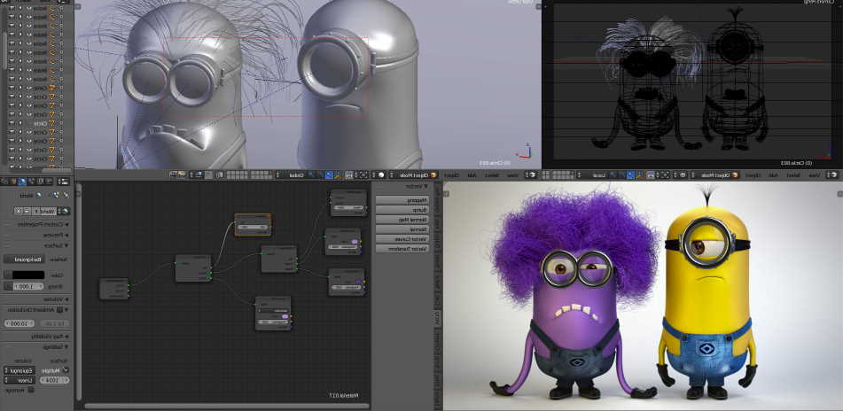The width and height of the screenshot is (843, 411).
Task: Click the 3D manipulator axes icon near Global
Action: [x=338, y=174]
